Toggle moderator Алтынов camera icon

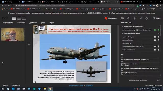click(155, 30)
